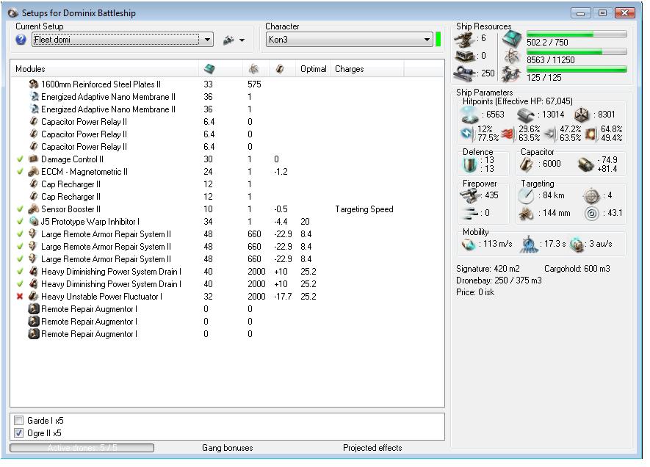Viewport: 650px width, 467px height.
Task: Click the Cargohold: 600 m3 value
Action: point(577,269)
